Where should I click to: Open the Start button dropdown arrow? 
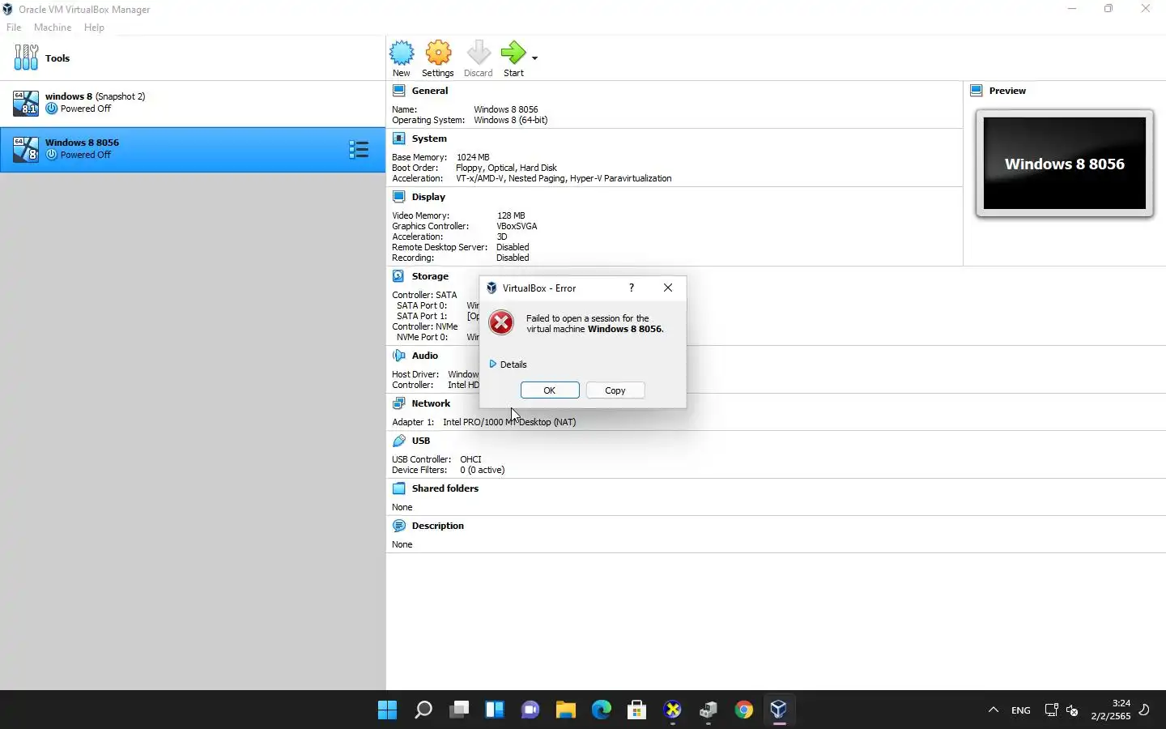534,58
